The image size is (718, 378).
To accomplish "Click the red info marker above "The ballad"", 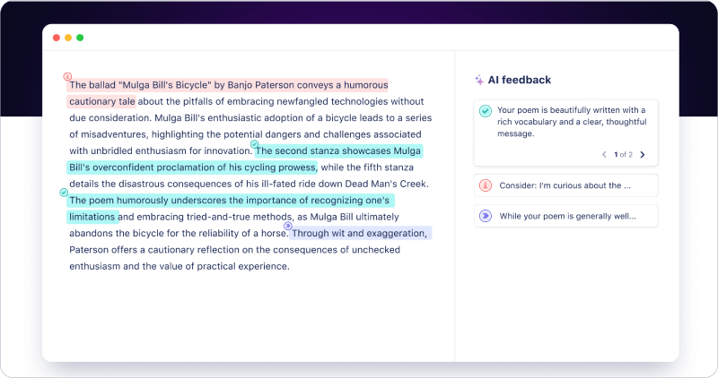I will tap(67, 76).
